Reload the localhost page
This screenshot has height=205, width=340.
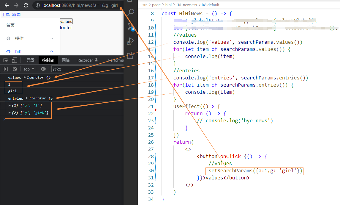(26, 5)
